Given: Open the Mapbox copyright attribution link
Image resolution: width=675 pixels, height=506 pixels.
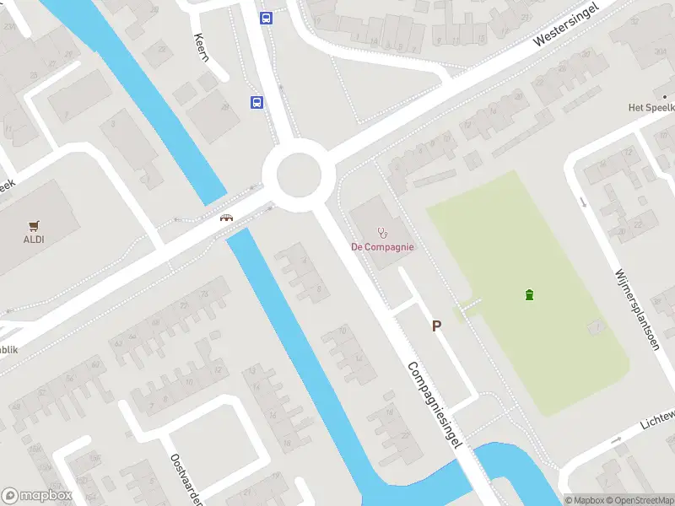Looking at the screenshot, I should tap(585, 500).
